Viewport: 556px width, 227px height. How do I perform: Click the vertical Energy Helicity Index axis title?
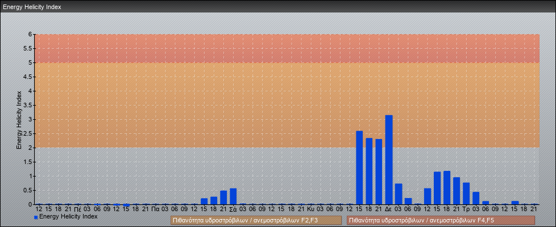point(19,120)
